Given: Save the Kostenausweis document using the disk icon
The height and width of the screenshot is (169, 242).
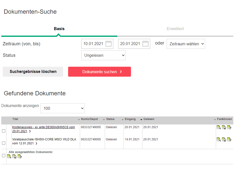Looking at the screenshot, I should pos(224,127).
